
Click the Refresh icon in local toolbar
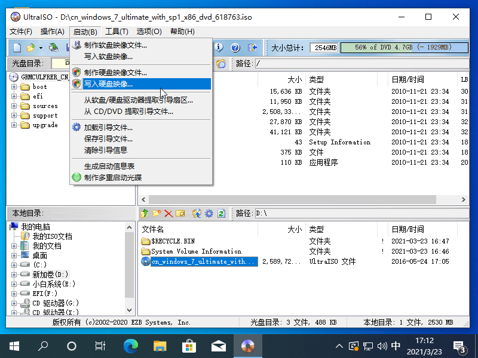tap(221, 213)
